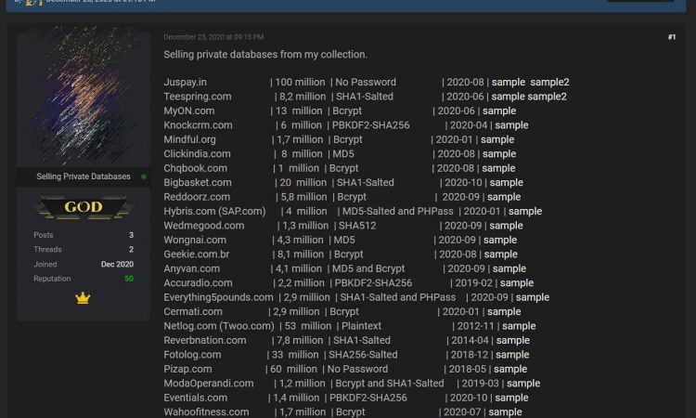Click the GOD rank badge

[x=83, y=207]
